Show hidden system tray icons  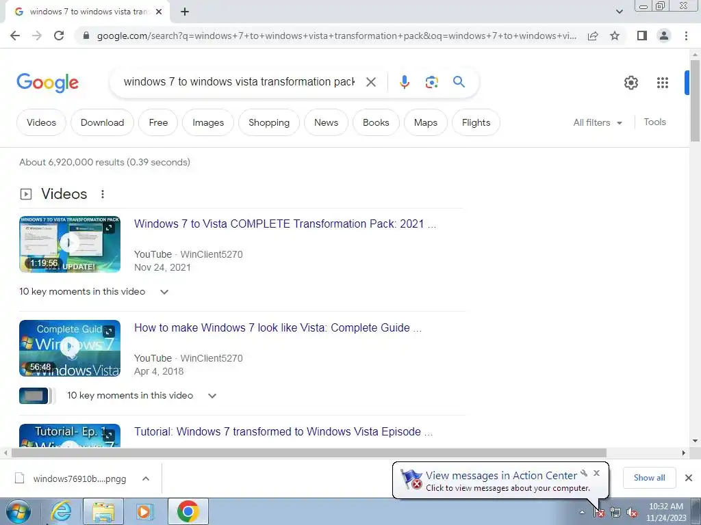pyautogui.click(x=582, y=512)
